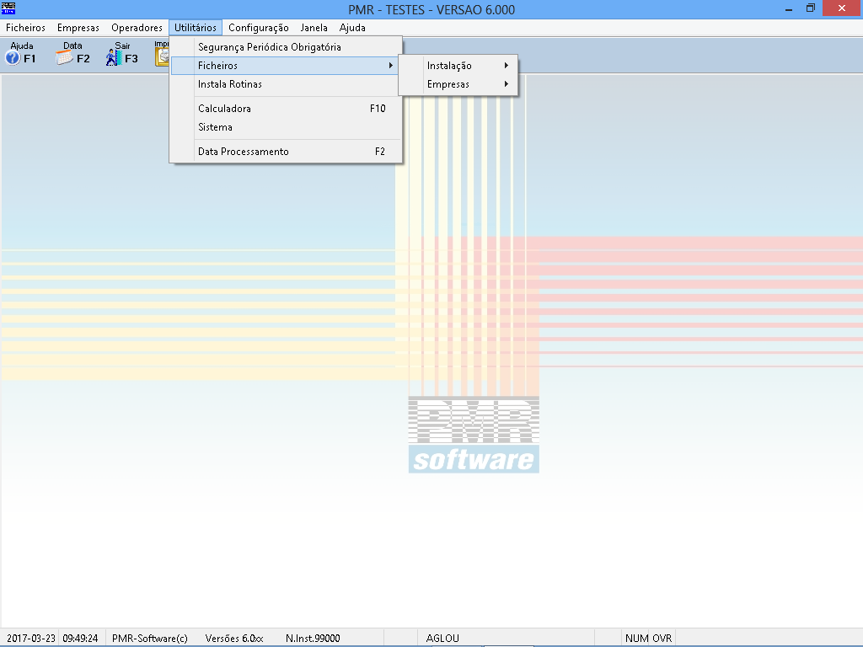Expand the Instalação submenu
This screenshot has width=863, height=647.
point(458,66)
